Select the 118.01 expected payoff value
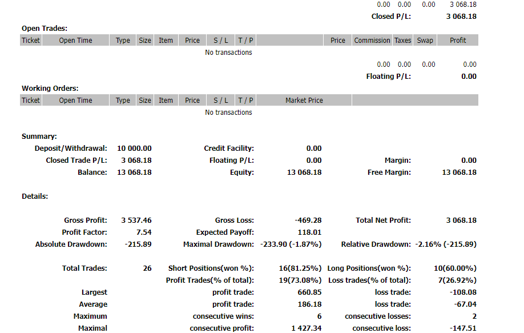The height and width of the screenshot is (333, 524). coord(310,232)
